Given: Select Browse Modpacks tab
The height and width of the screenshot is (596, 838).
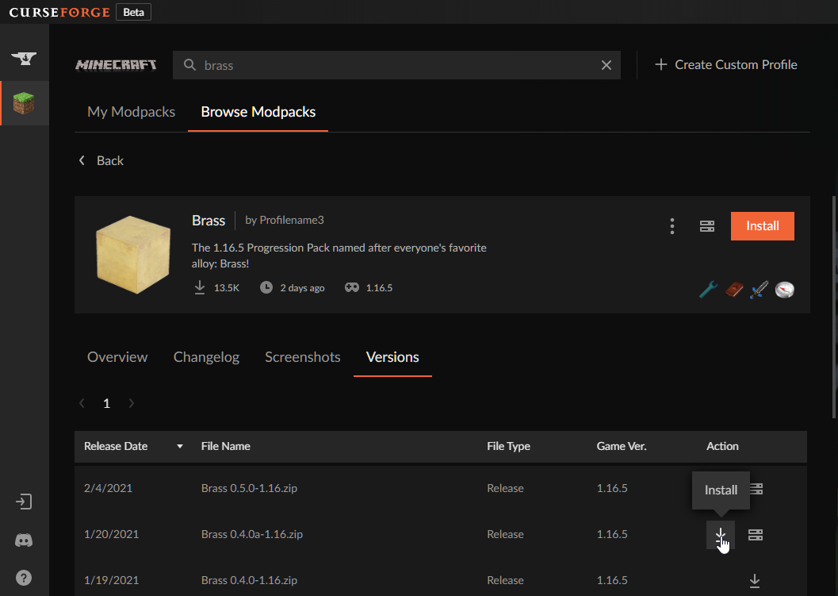Looking at the screenshot, I should pyautogui.click(x=258, y=112).
